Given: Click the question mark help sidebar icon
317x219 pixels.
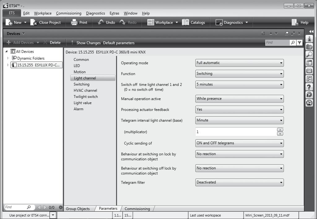Looking at the screenshot, I should click(x=309, y=87).
